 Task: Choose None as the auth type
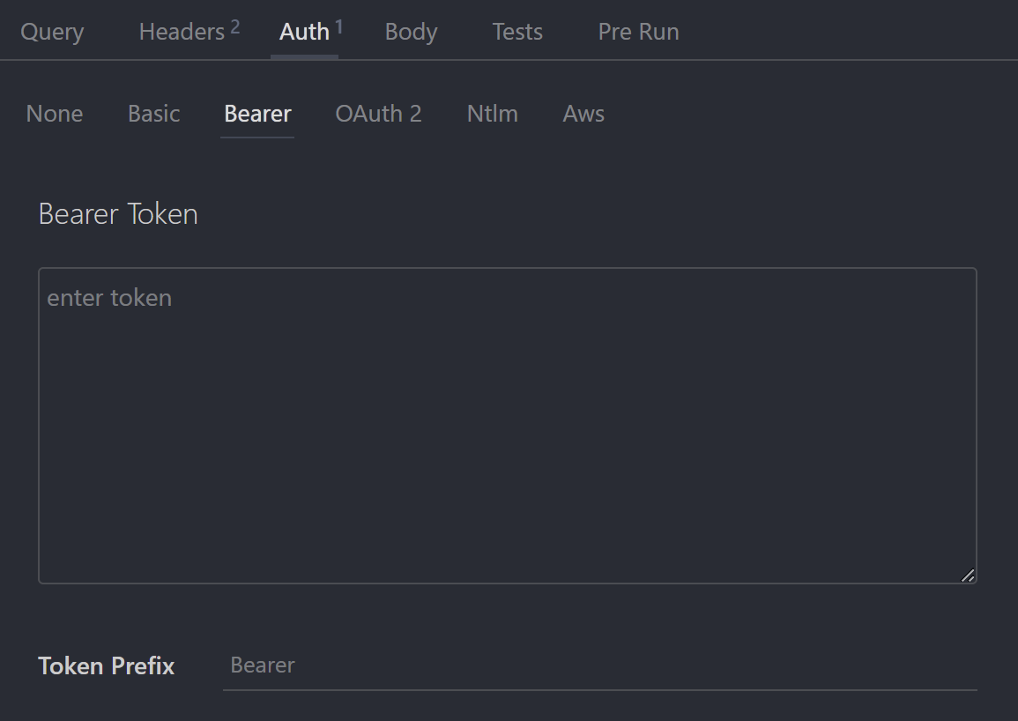[55, 114]
